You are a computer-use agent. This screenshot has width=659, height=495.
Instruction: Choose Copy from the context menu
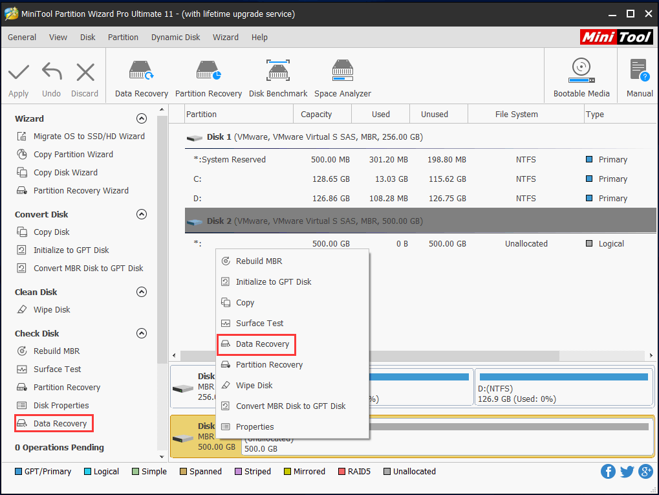click(293, 302)
